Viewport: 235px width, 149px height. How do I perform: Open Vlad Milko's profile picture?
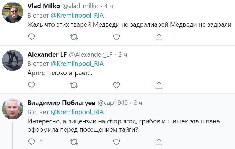click(13, 12)
